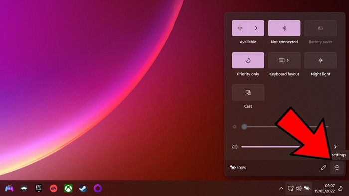The height and width of the screenshot is (196, 349).
Task: Toggle the Wi-Fi button off
Action: pyautogui.click(x=240, y=28)
